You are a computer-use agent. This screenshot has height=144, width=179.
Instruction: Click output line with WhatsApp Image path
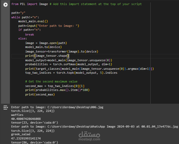[95, 126]
